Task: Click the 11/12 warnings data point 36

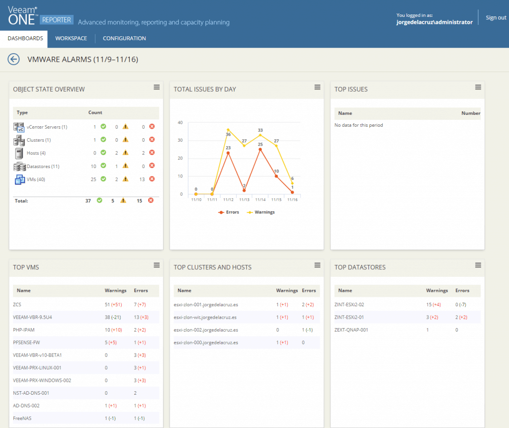Action: (x=228, y=130)
